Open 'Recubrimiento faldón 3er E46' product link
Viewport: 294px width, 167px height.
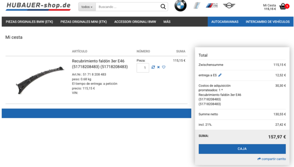pos(100,64)
